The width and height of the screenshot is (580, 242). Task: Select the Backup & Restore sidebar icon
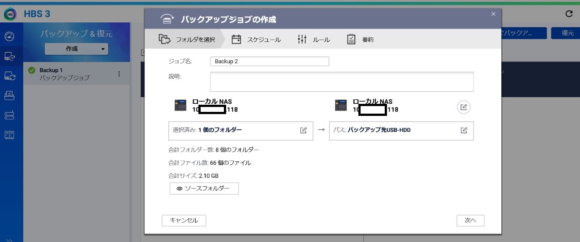point(9,56)
